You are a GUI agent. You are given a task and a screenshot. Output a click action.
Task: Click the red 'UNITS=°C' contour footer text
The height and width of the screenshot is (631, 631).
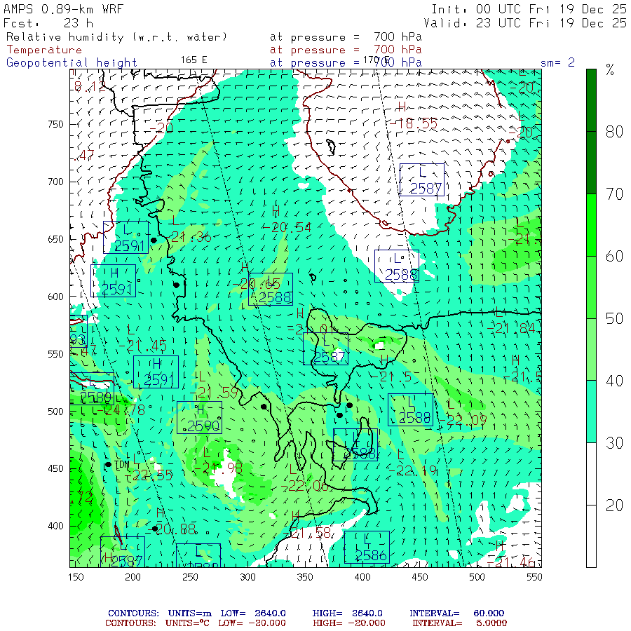(x=189, y=623)
